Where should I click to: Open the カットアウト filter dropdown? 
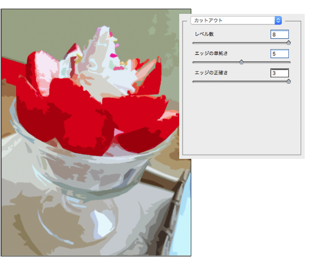pos(236,20)
